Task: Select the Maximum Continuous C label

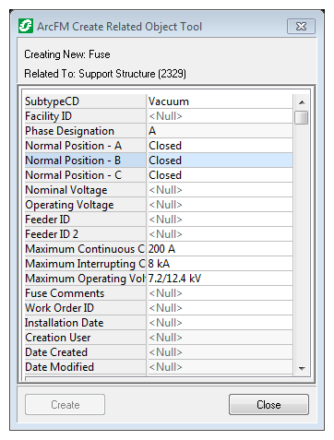Action: [85, 249]
